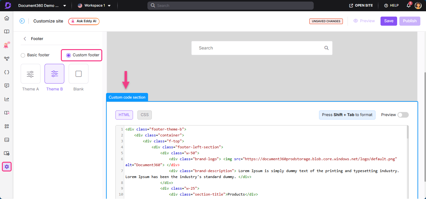Click the Publish button

point(410,21)
